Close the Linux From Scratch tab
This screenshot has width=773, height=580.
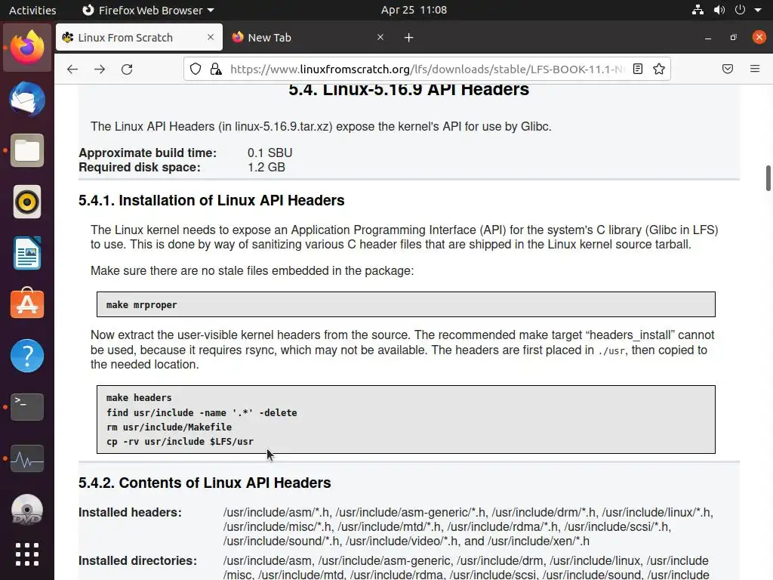coord(211,37)
